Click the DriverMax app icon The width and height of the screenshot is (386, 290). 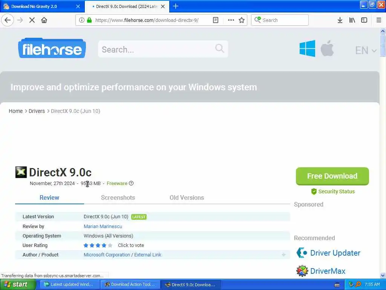(302, 271)
